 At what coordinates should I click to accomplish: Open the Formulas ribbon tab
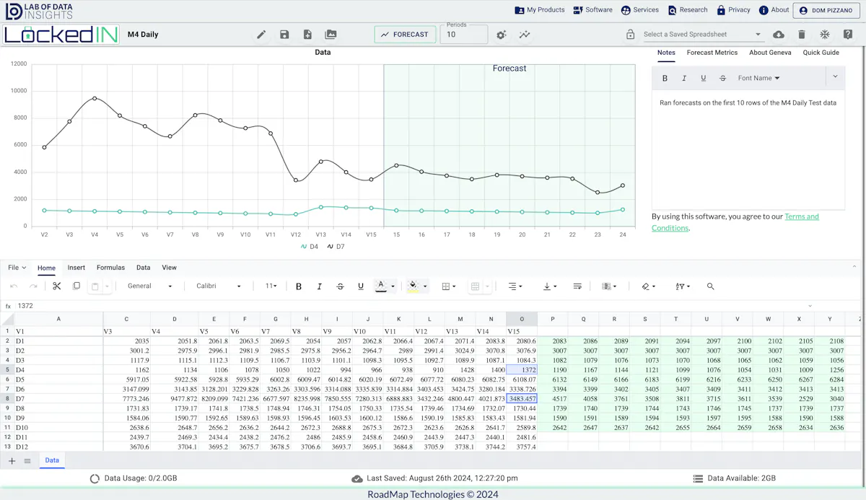pyautogui.click(x=111, y=268)
